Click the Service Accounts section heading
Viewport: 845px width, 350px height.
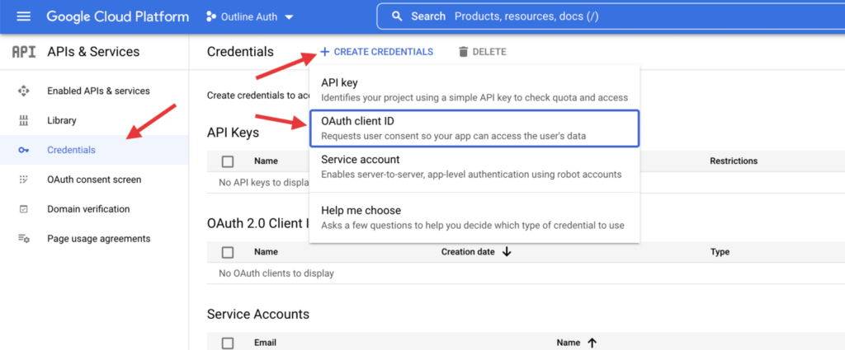pyautogui.click(x=258, y=314)
